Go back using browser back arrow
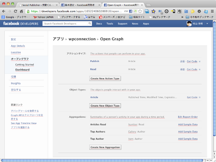This screenshot has height=162, width=216. (x=4, y=11)
